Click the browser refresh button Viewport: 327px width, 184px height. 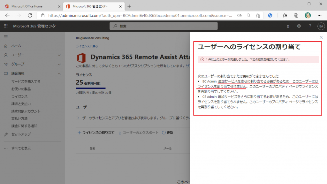30,15
